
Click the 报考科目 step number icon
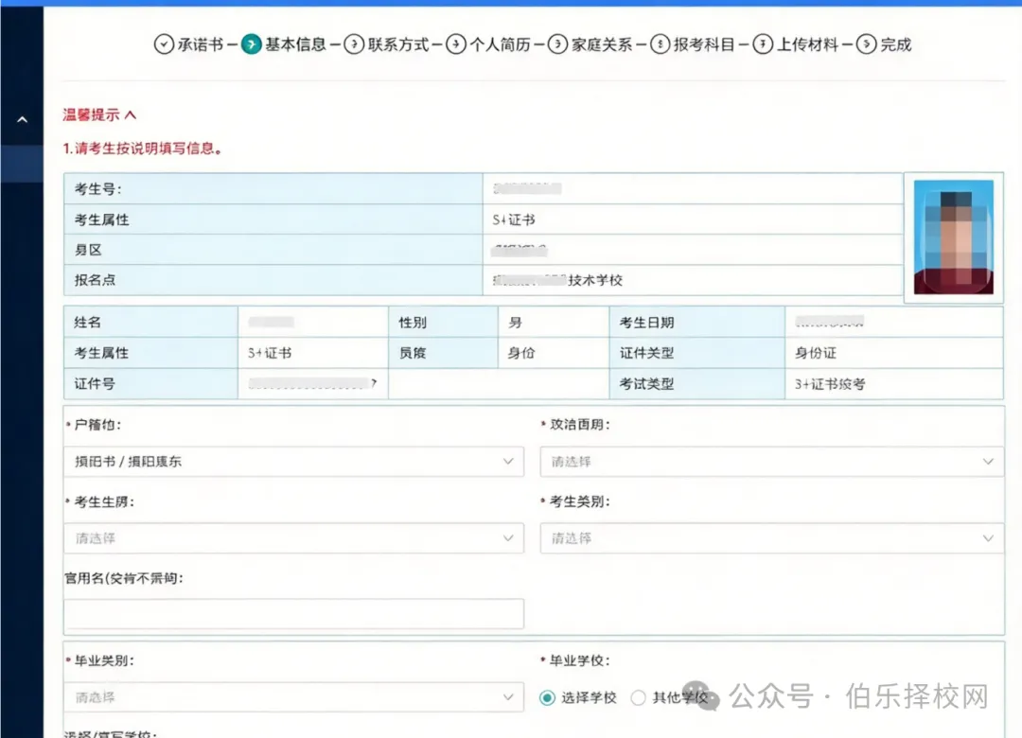pyautogui.click(x=660, y=44)
